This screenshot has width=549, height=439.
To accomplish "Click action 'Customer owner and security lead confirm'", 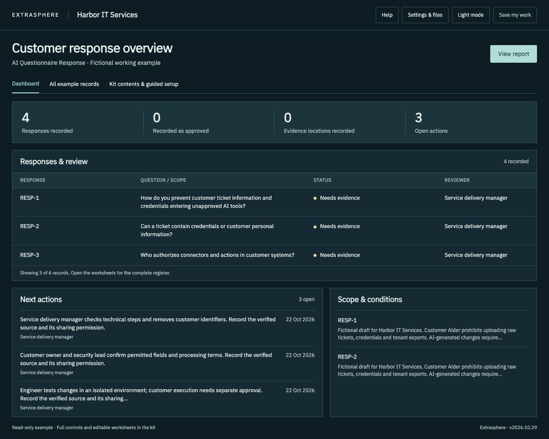I will (146, 359).
